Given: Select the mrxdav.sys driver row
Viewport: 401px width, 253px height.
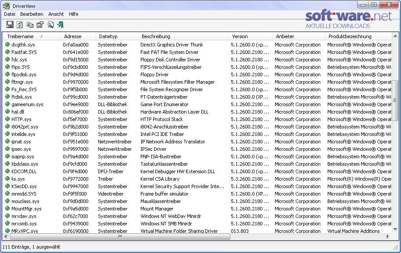Looking at the screenshot, I should [x=197, y=216].
